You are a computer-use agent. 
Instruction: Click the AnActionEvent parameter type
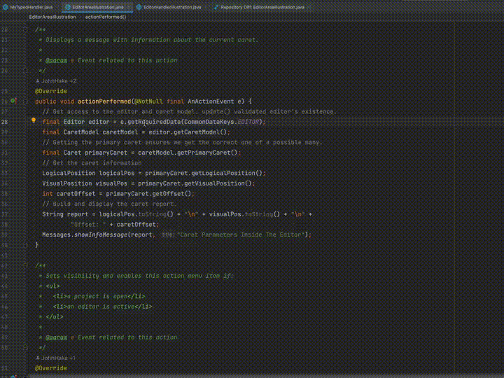(x=211, y=101)
